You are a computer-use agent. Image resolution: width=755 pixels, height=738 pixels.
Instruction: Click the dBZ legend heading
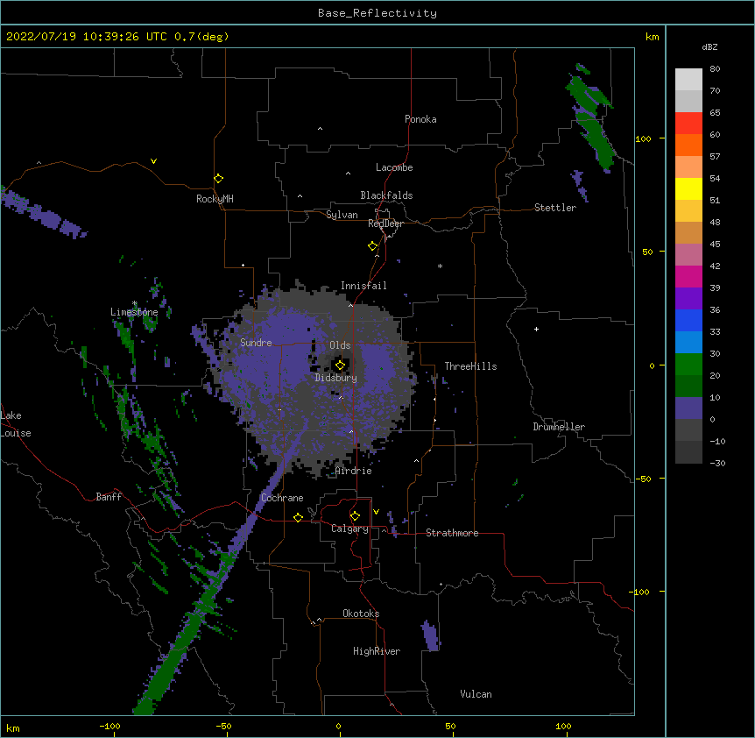[x=709, y=47]
